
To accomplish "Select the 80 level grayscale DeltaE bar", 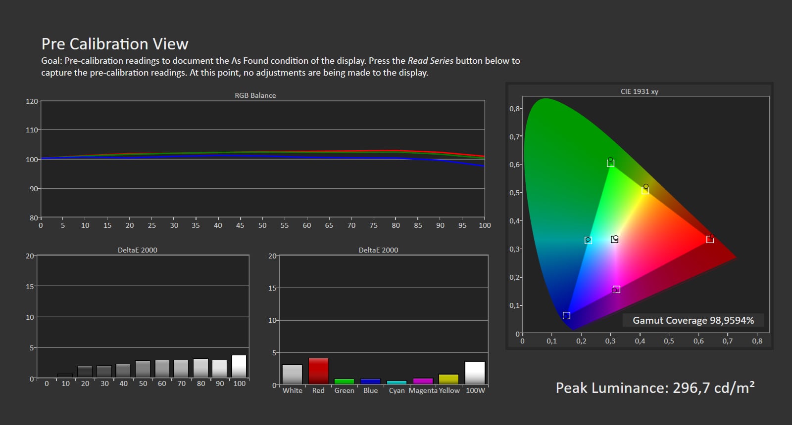I will [x=200, y=368].
